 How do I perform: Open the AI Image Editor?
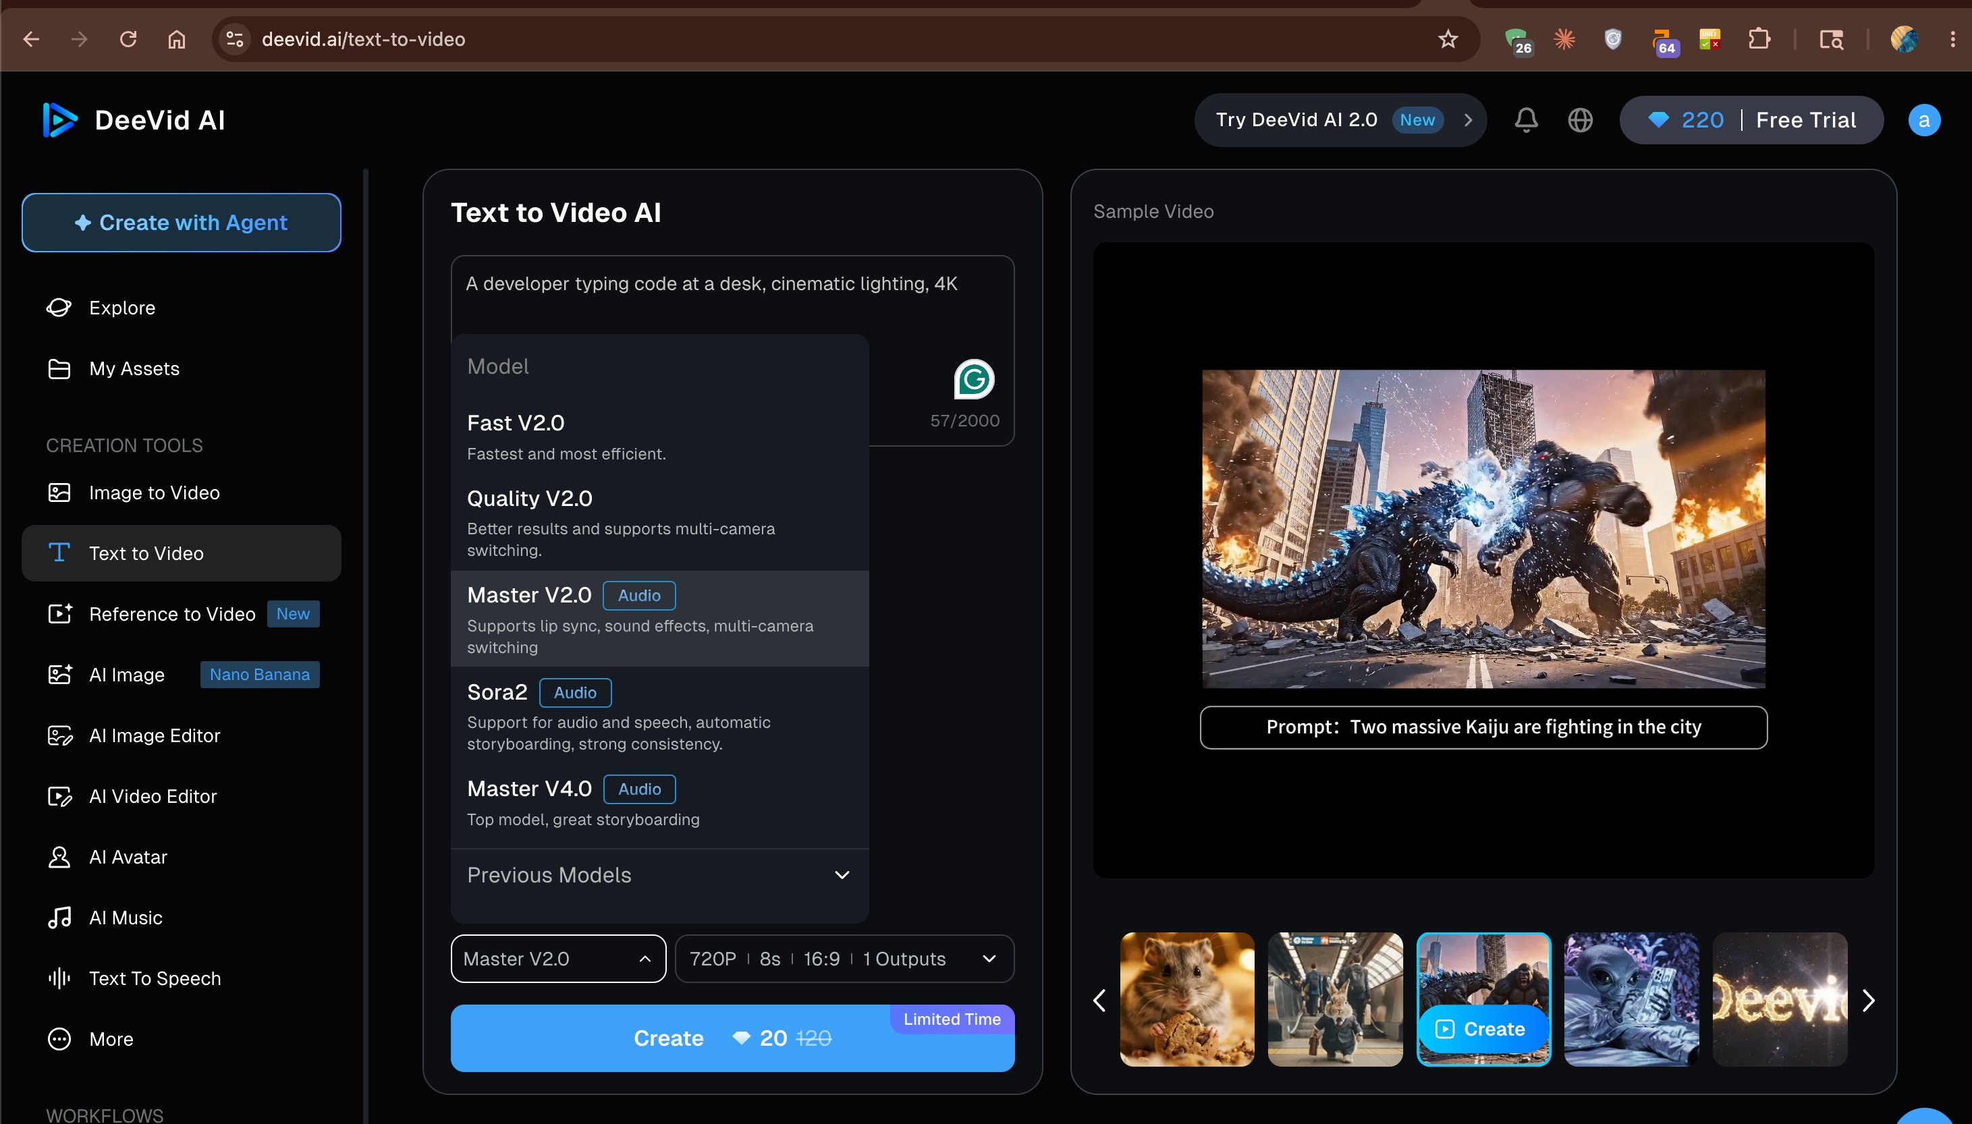click(x=182, y=735)
